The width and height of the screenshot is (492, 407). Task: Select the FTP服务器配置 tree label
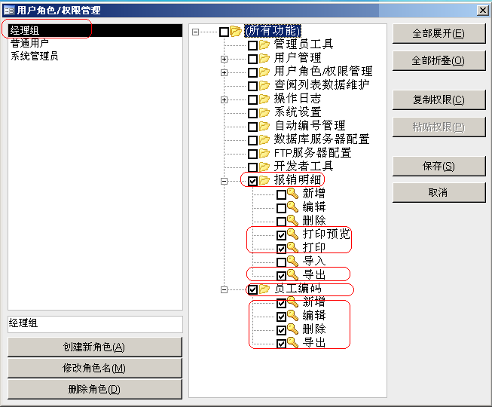click(313, 153)
